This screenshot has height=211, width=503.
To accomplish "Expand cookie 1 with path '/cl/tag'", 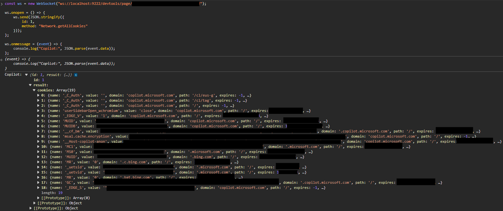I will (x=39, y=100).
